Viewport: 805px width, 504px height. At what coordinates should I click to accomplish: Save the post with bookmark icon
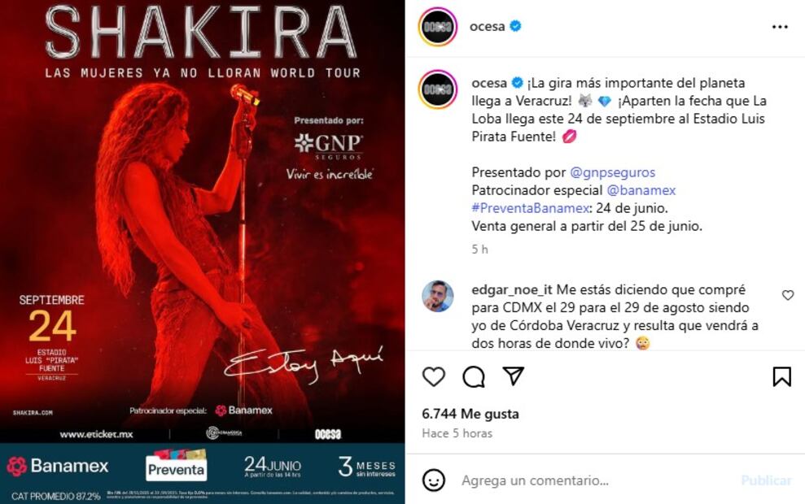click(x=782, y=377)
